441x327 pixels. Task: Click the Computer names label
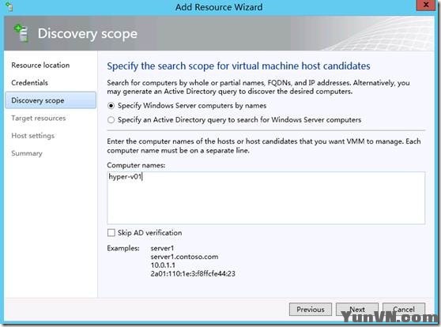[x=136, y=165]
